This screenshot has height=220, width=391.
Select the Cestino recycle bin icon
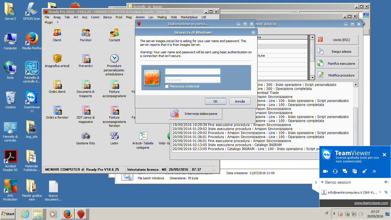[10, 100]
